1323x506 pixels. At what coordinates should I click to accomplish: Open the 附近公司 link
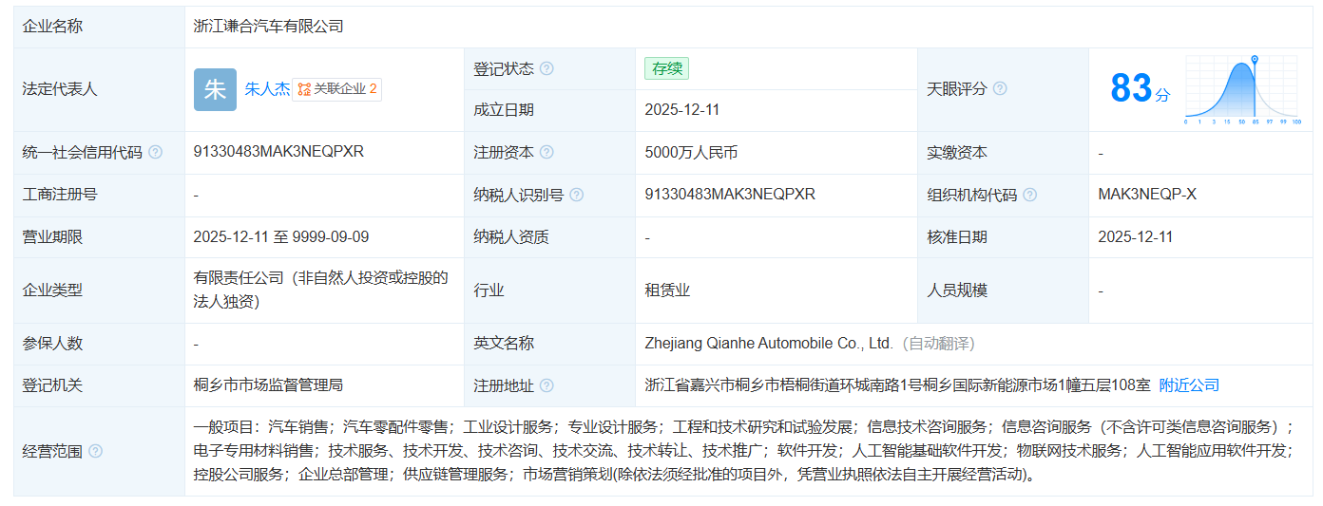1189,385
